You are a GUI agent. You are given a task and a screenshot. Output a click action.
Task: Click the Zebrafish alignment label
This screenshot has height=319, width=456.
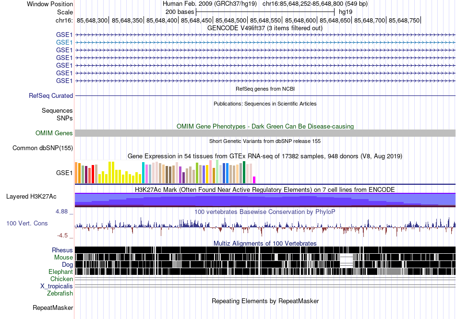click(60, 293)
